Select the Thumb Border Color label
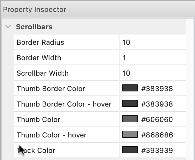 pyautogui.click(x=51, y=89)
